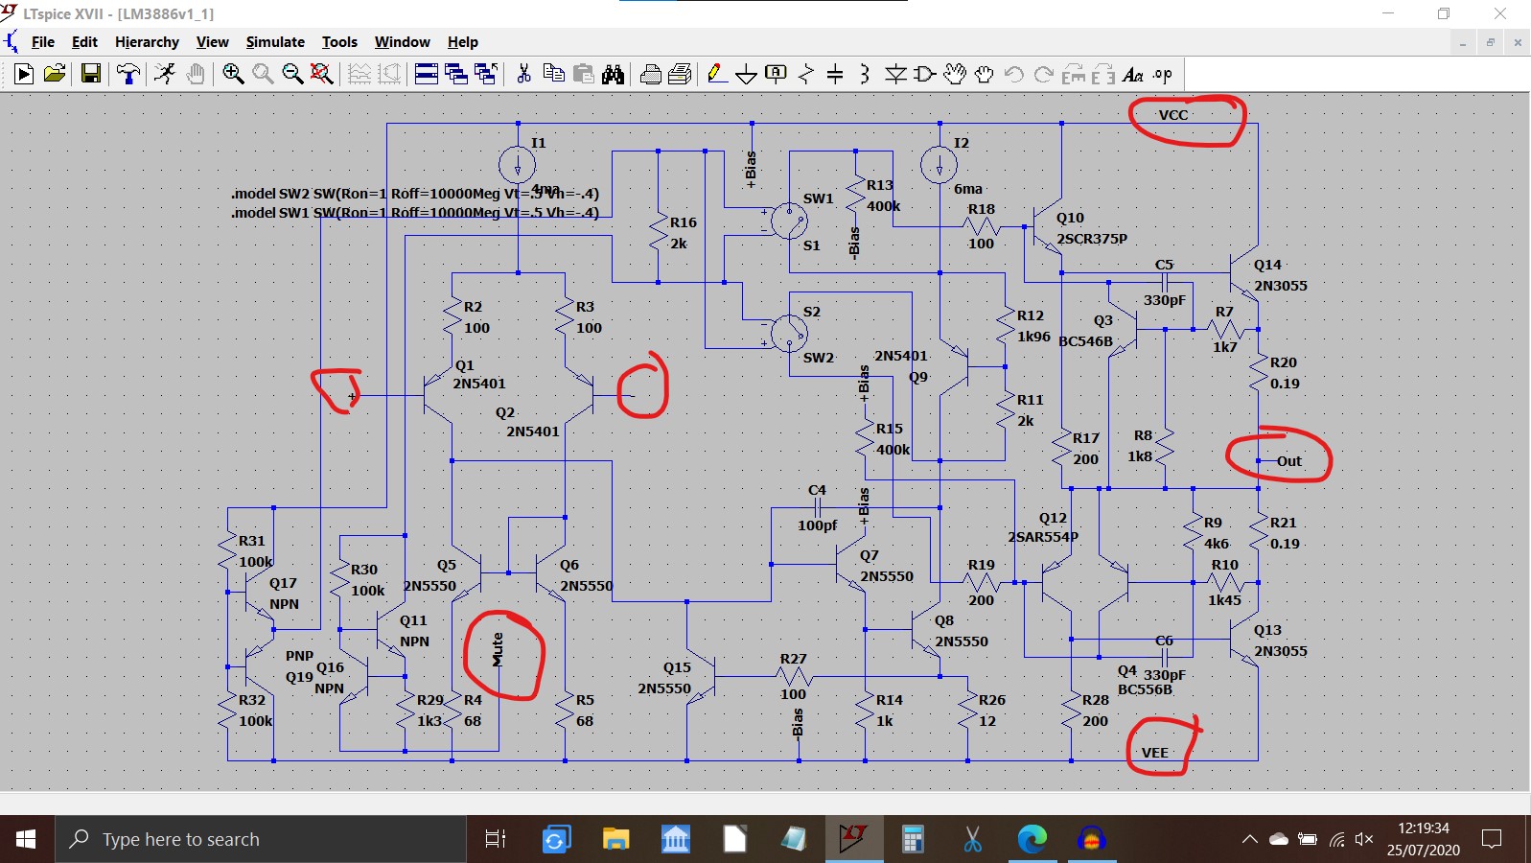Select the Label Net tool
Viewport: 1531px width, 863px height.
tap(777, 74)
